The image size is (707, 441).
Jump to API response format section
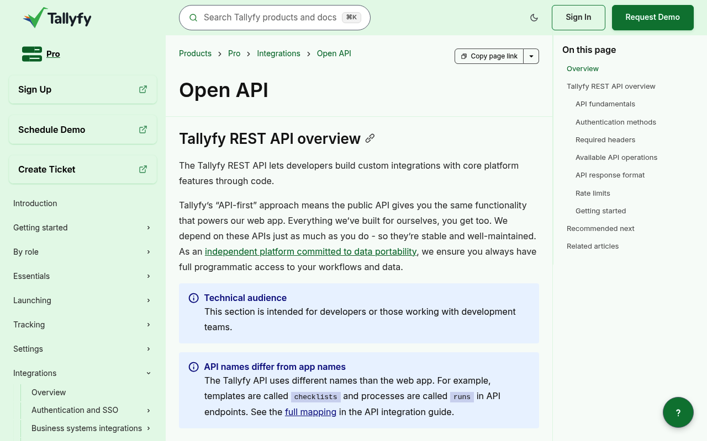[610, 175]
